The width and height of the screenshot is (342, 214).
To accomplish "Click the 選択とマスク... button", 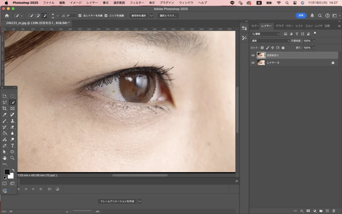I will coord(168,16).
